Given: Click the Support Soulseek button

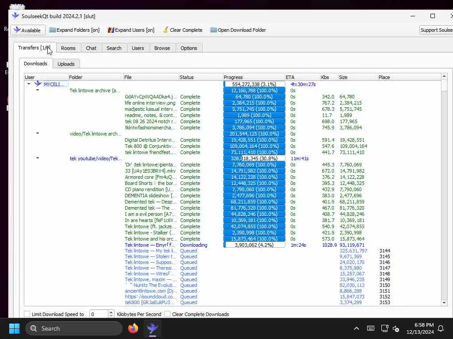Looking at the screenshot, I should coord(436,30).
